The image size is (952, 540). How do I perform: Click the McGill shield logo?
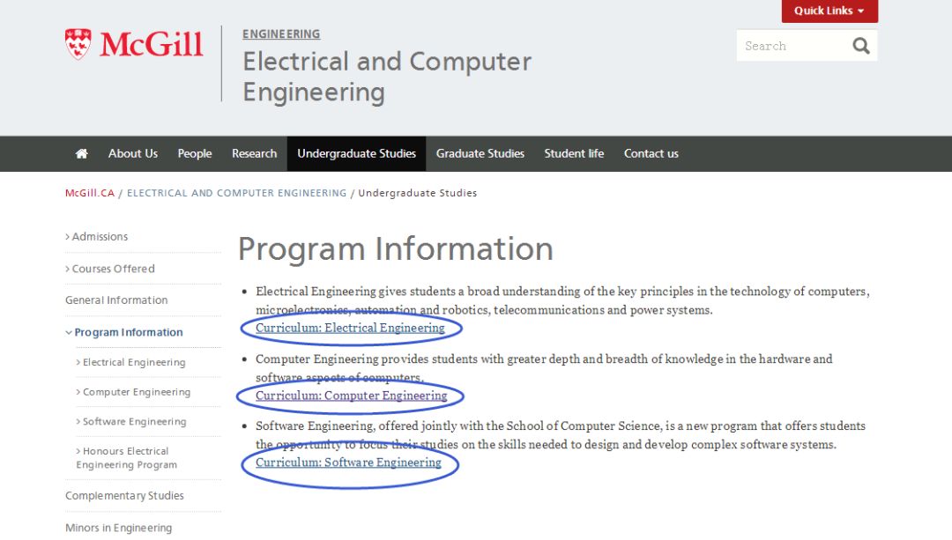(78, 44)
